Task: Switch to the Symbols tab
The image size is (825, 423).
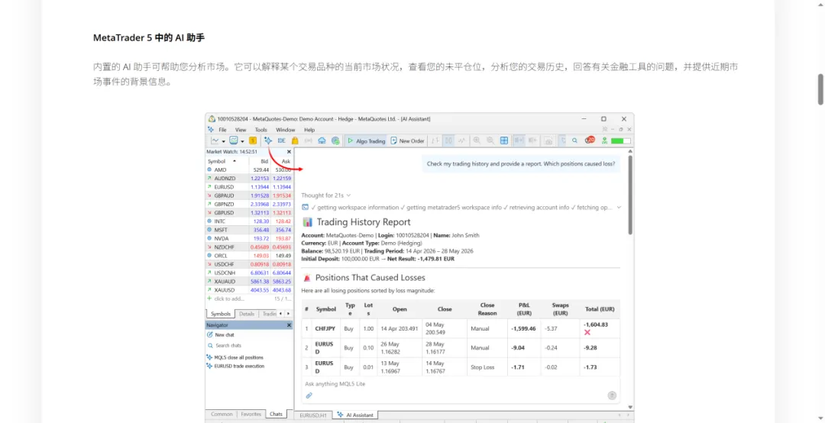Action: pyautogui.click(x=221, y=314)
